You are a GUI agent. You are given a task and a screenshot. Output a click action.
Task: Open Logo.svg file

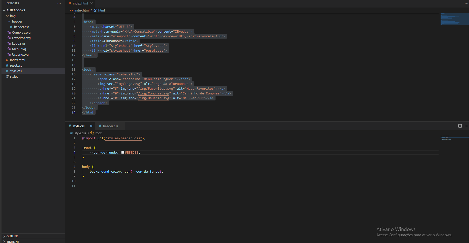[18, 43]
